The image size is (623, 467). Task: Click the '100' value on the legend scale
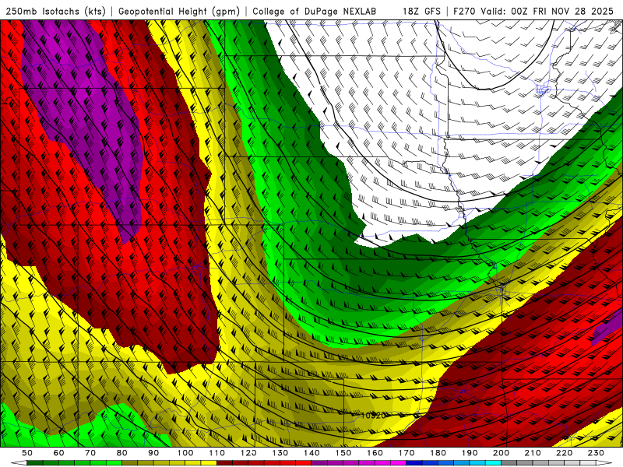pyautogui.click(x=185, y=453)
